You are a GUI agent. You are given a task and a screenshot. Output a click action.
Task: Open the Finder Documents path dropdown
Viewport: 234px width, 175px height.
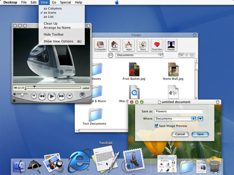point(139,55)
